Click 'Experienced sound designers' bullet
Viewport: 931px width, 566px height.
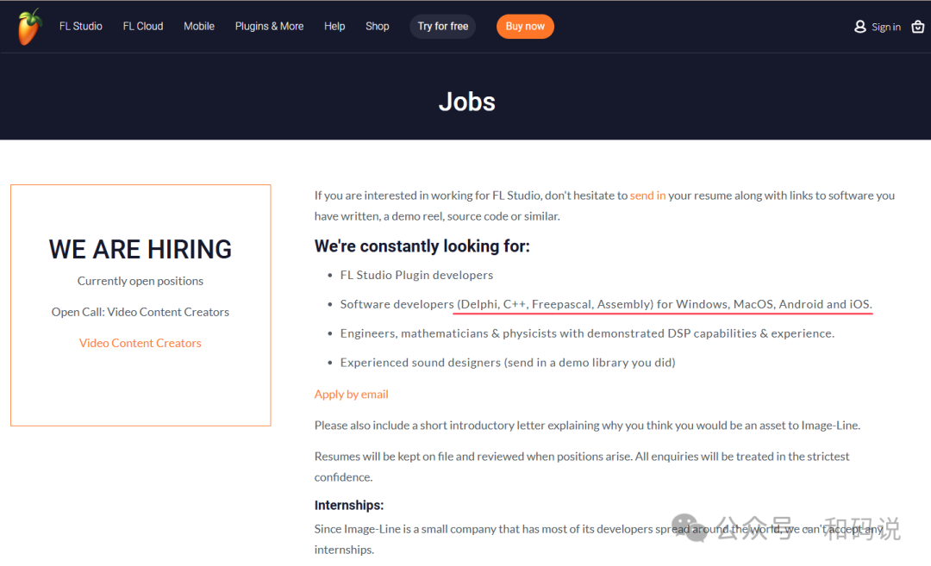pos(507,363)
